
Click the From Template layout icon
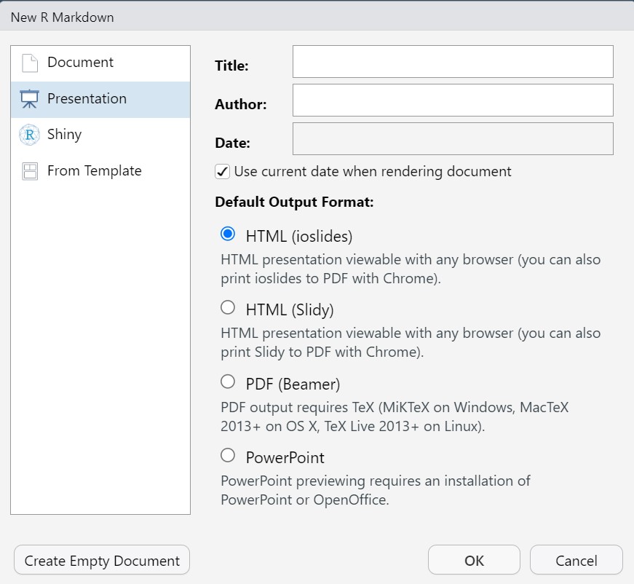(30, 171)
